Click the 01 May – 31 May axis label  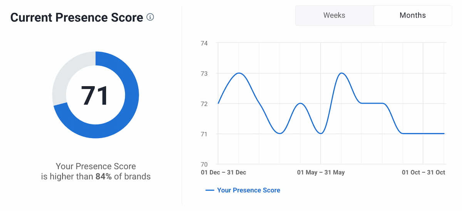[321, 172]
